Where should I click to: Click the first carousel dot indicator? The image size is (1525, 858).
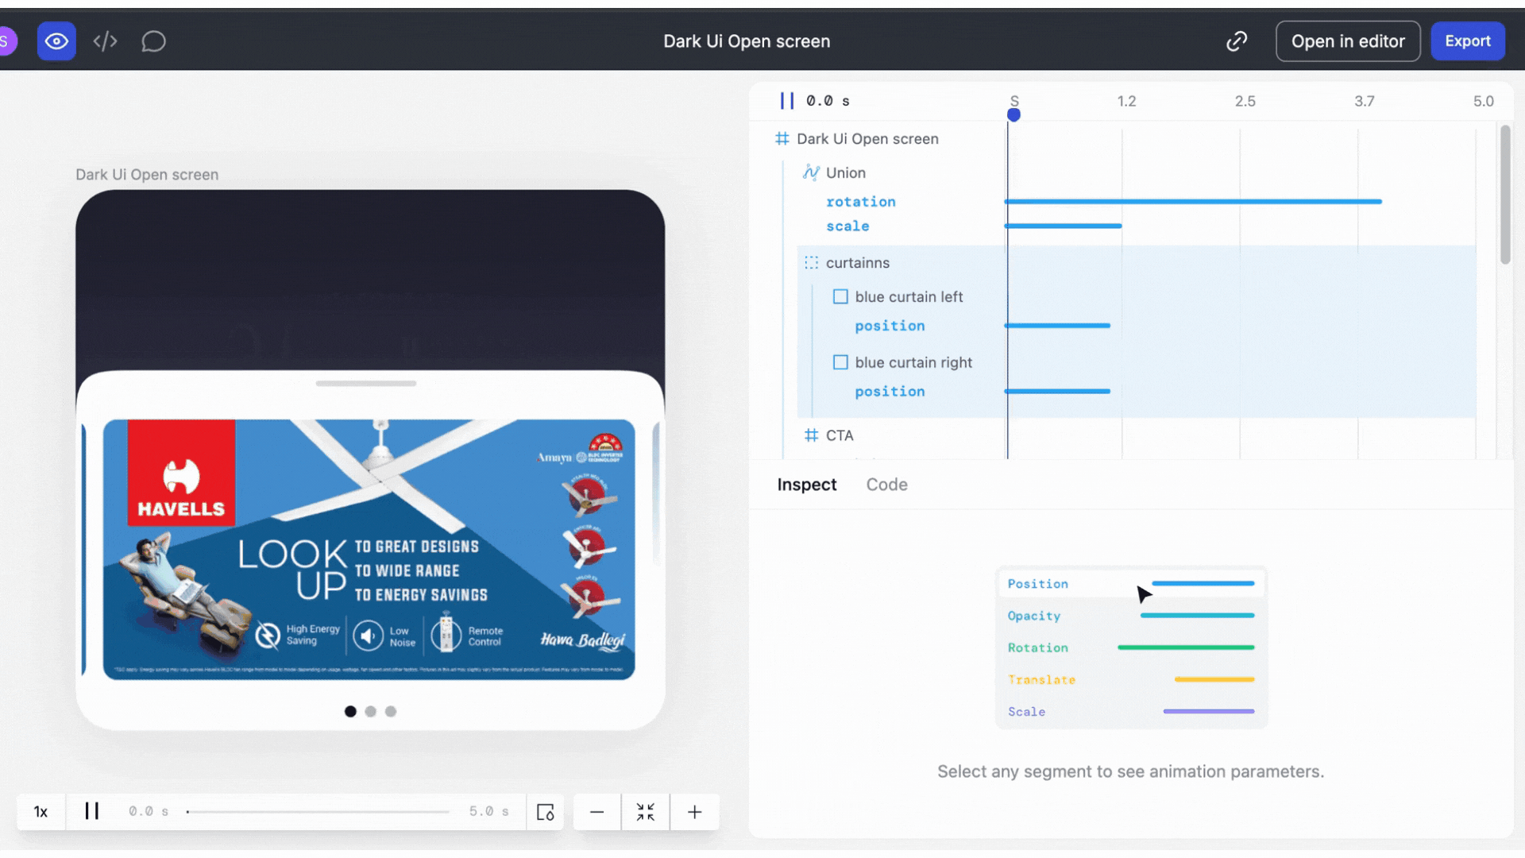click(x=350, y=712)
